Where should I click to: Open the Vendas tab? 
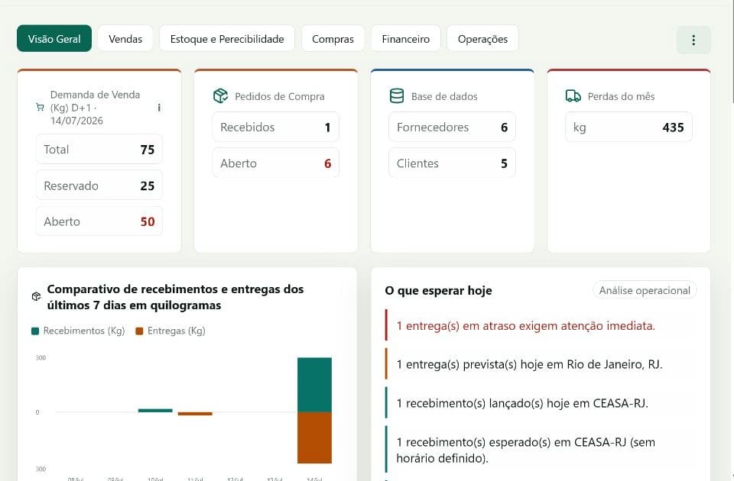click(x=125, y=39)
